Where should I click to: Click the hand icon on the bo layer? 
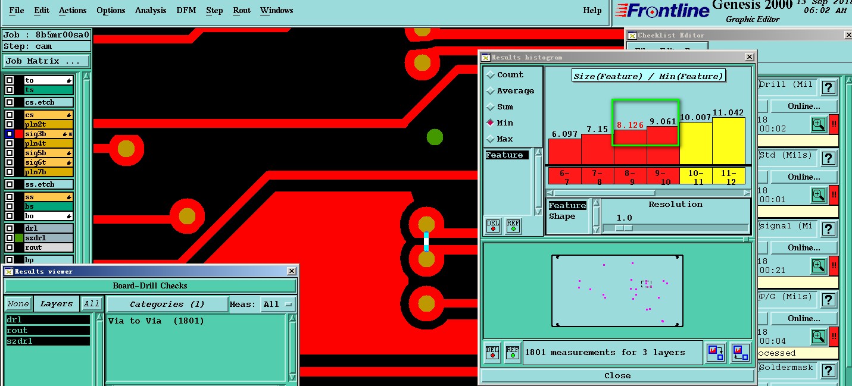[69, 216]
